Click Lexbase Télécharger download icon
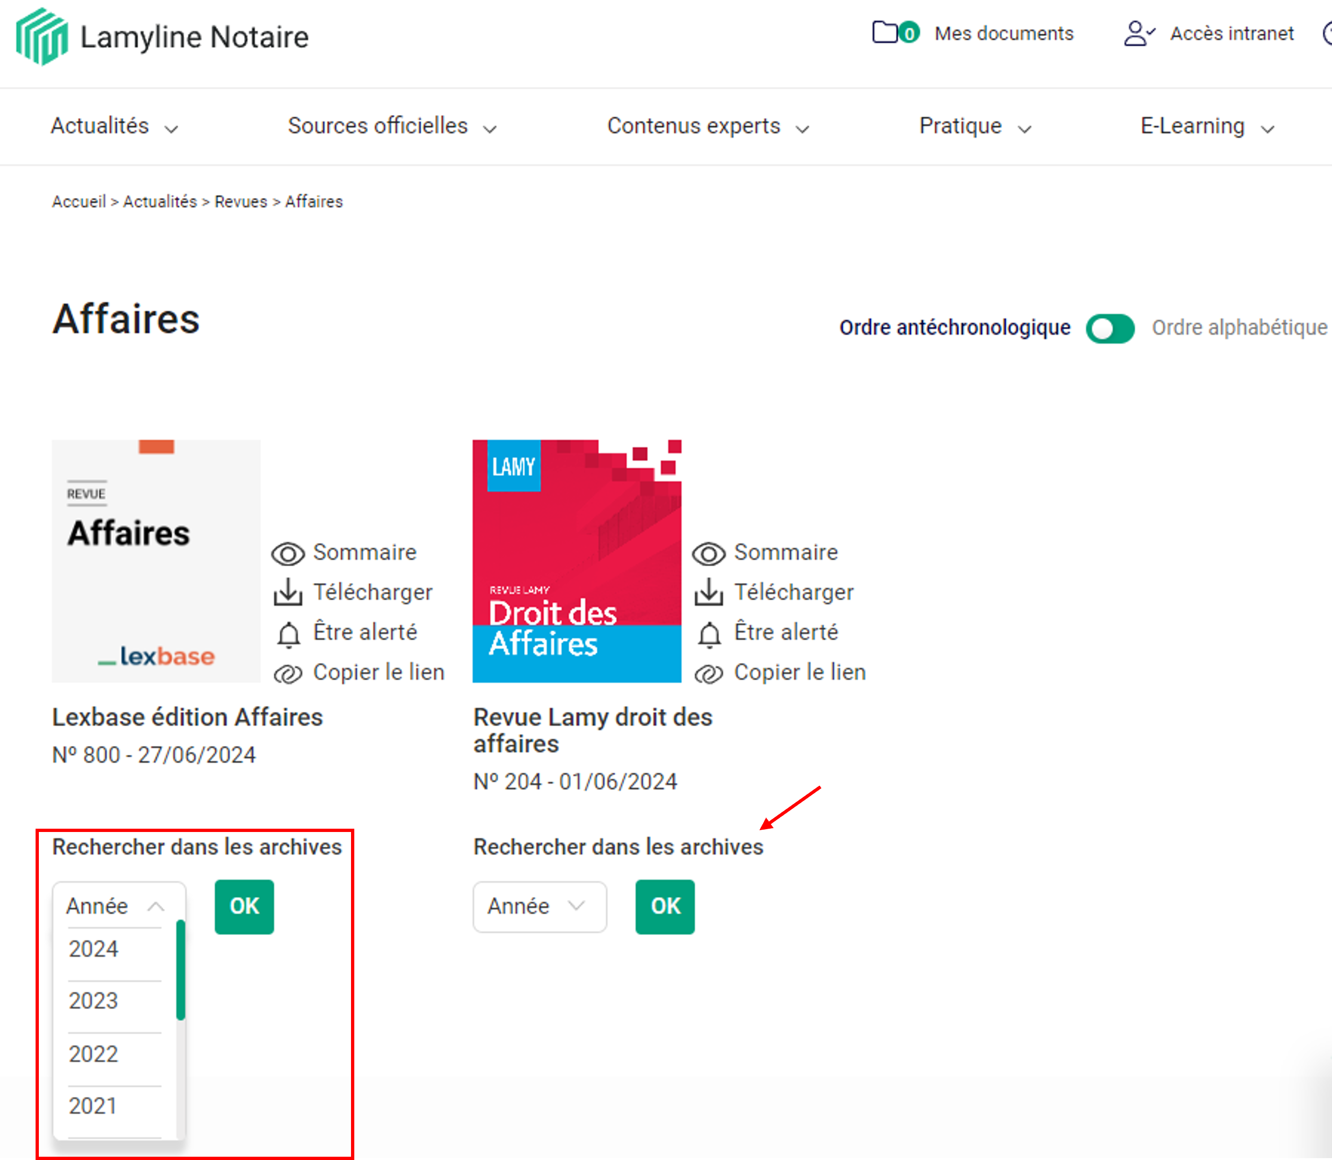The image size is (1332, 1160). coord(287,592)
